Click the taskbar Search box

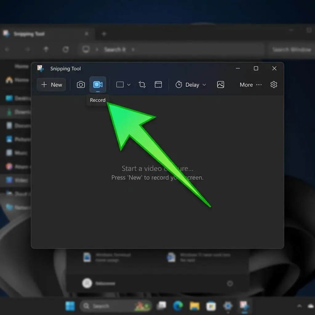tap(116, 306)
